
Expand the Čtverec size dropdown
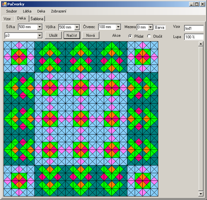(x=118, y=27)
